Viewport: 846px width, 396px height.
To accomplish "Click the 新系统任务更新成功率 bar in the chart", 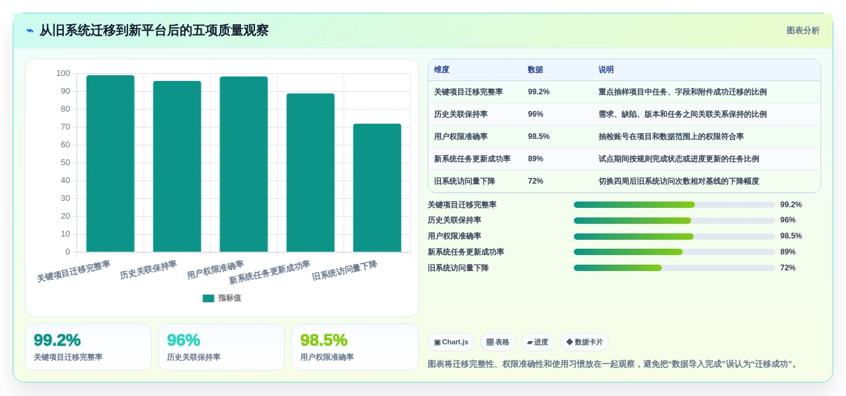I will pyautogui.click(x=310, y=173).
